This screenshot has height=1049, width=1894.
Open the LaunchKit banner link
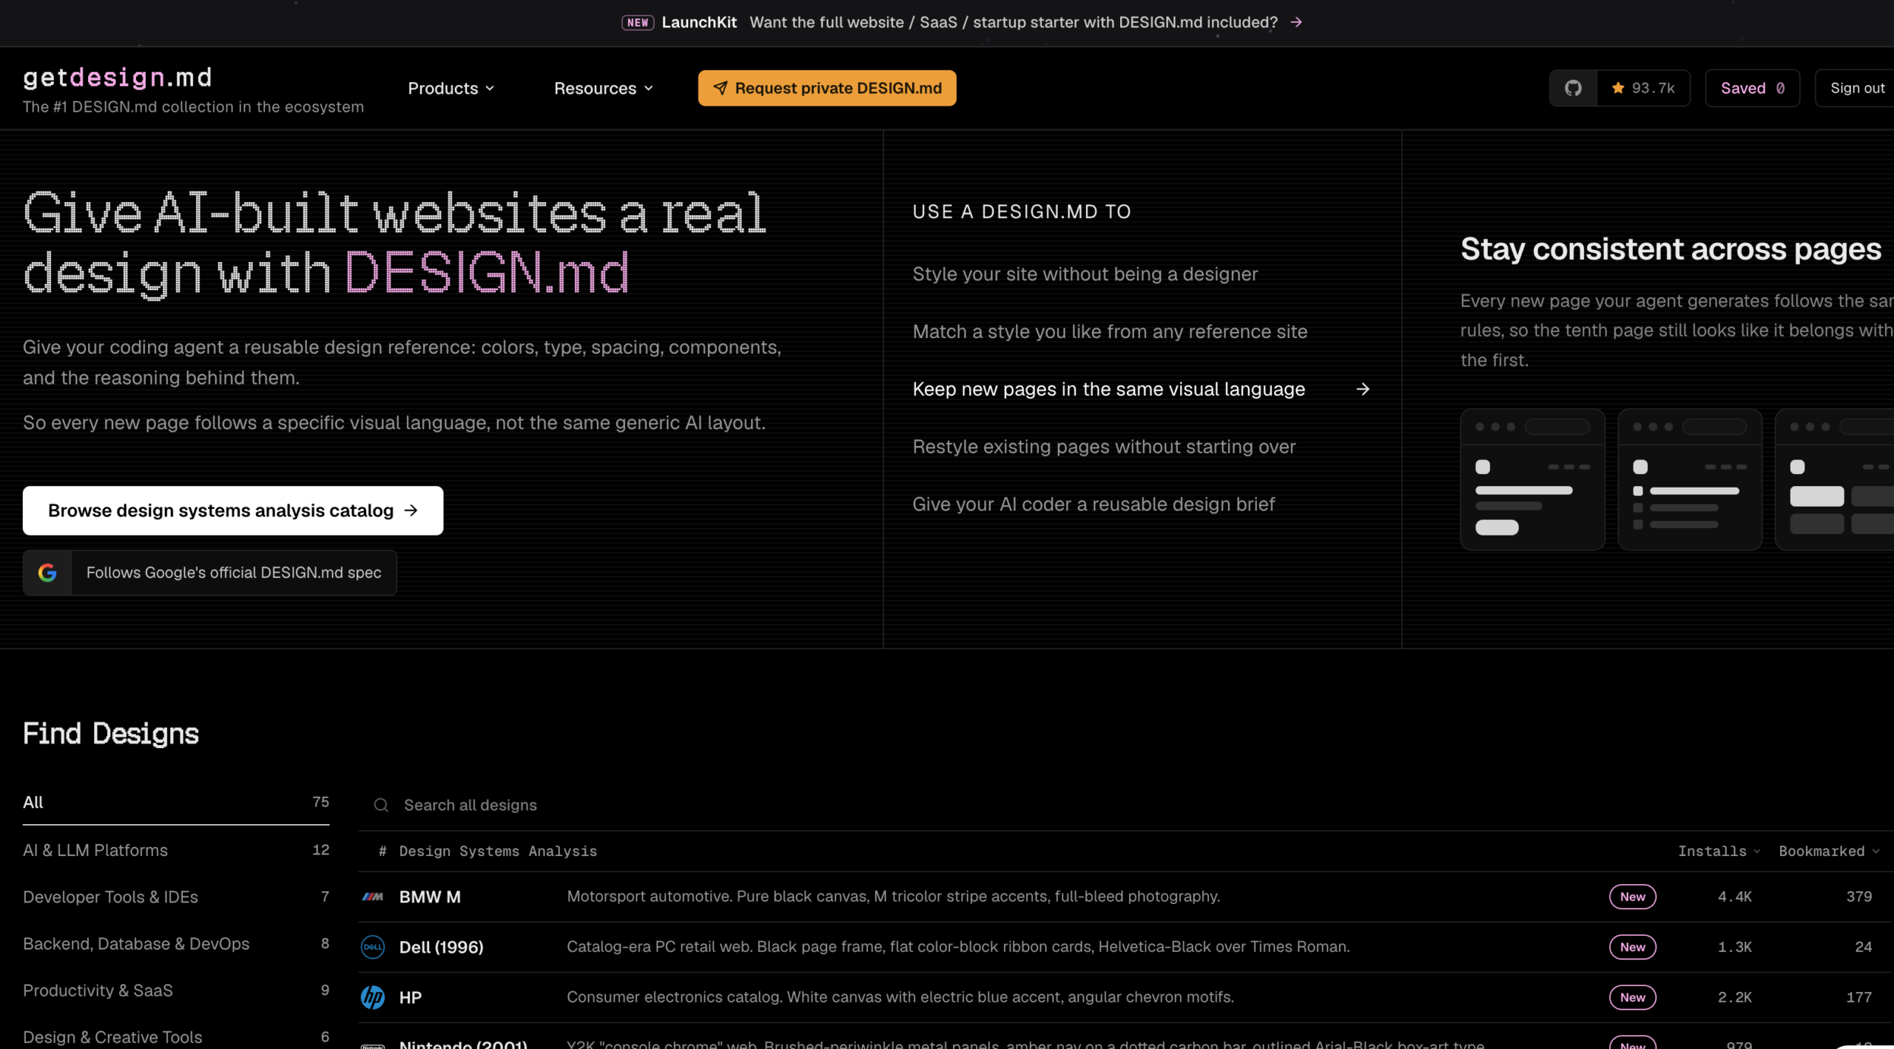962,22
